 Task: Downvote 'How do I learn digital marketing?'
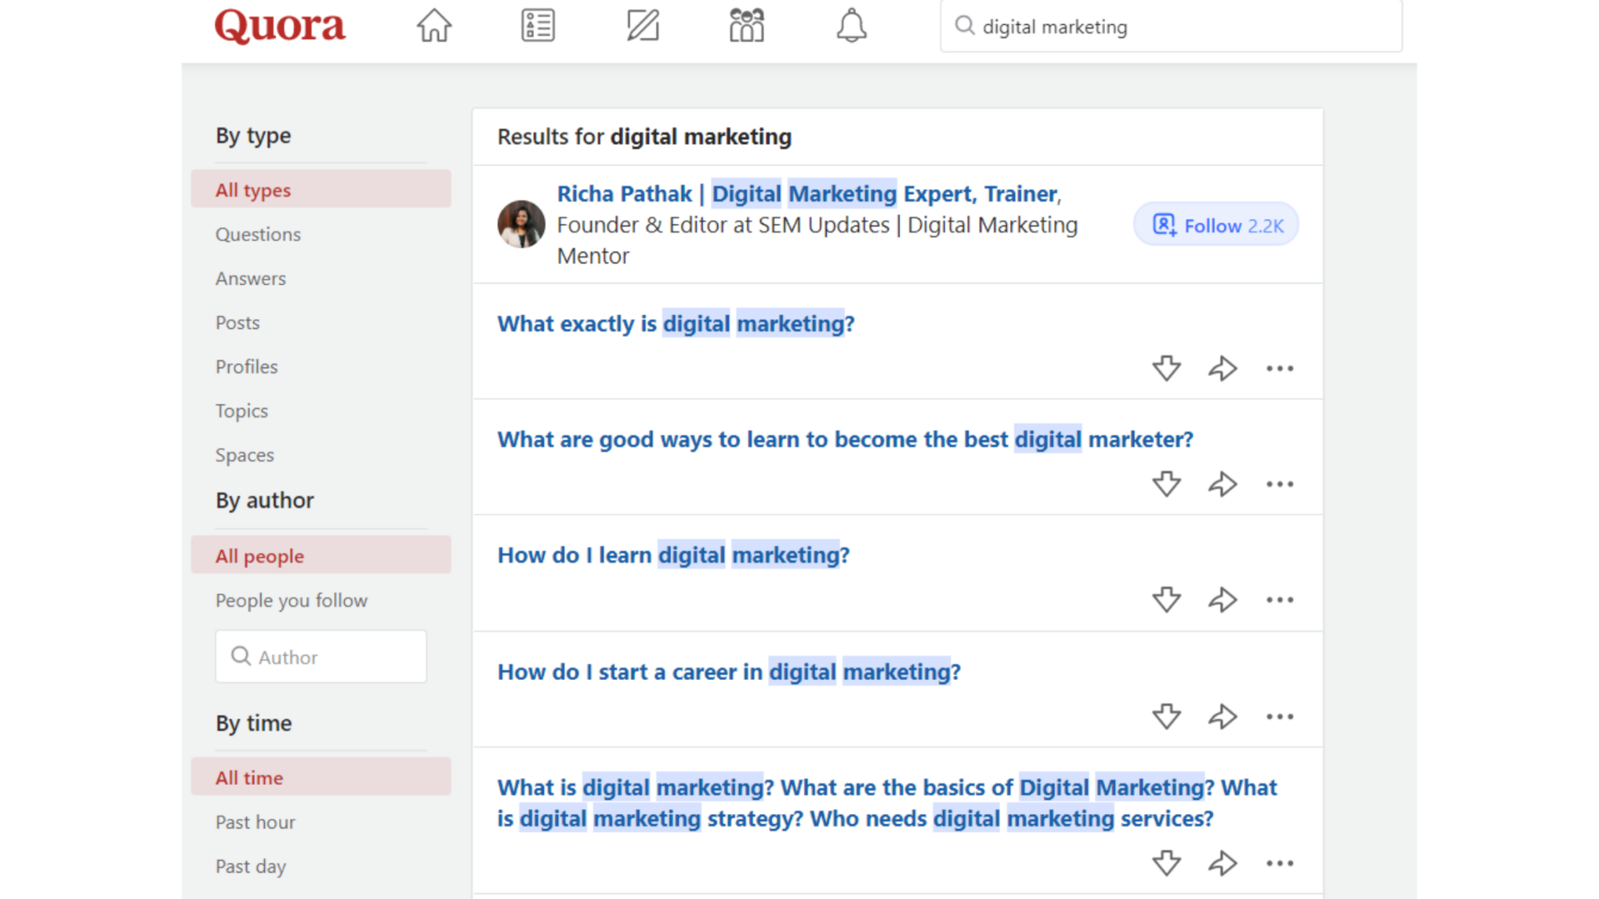1166,599
